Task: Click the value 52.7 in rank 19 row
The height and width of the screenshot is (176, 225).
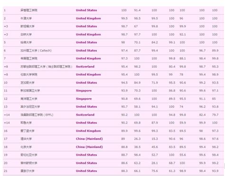Action: [155, 155]
